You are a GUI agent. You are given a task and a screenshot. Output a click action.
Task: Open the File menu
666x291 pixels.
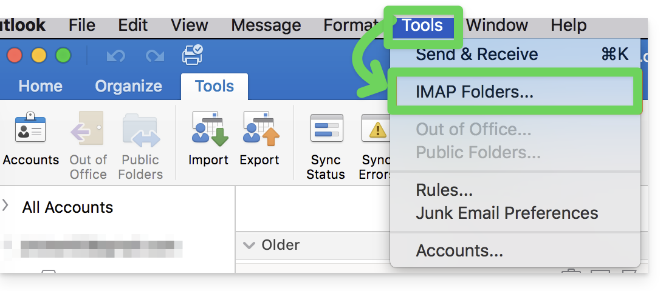(82, 25)
